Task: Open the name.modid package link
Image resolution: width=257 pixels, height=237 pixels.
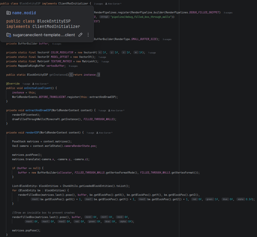Action: [x=24, y=13]
